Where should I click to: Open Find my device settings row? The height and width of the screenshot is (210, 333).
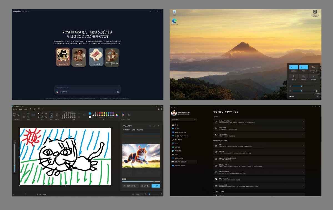[259, 128]
